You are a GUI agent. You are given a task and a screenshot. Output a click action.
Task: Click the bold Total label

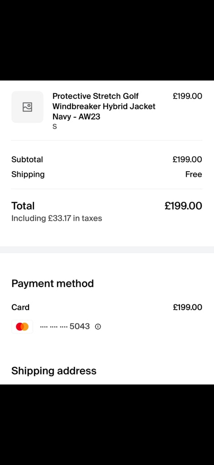[23, 206]
